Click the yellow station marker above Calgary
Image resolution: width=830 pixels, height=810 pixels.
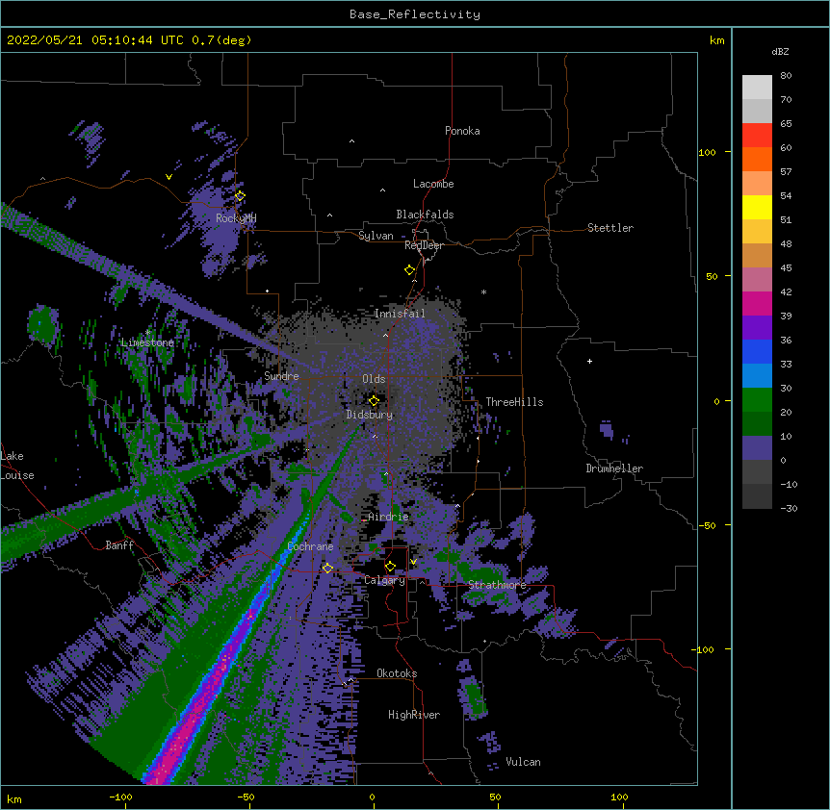tap(390, 567)
